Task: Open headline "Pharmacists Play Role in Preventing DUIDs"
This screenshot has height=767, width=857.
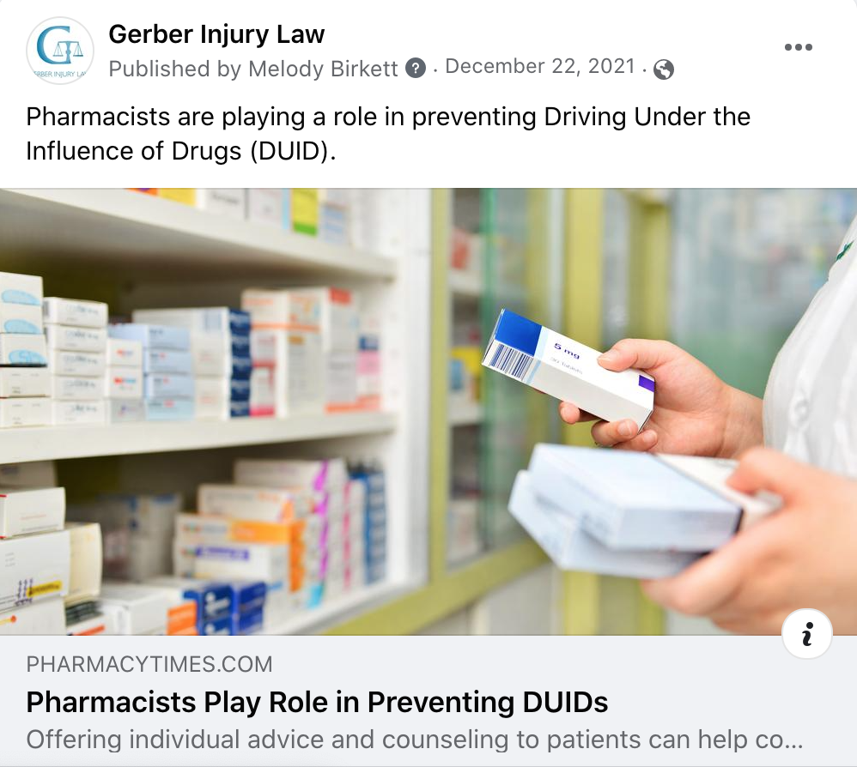Action: 317,702
